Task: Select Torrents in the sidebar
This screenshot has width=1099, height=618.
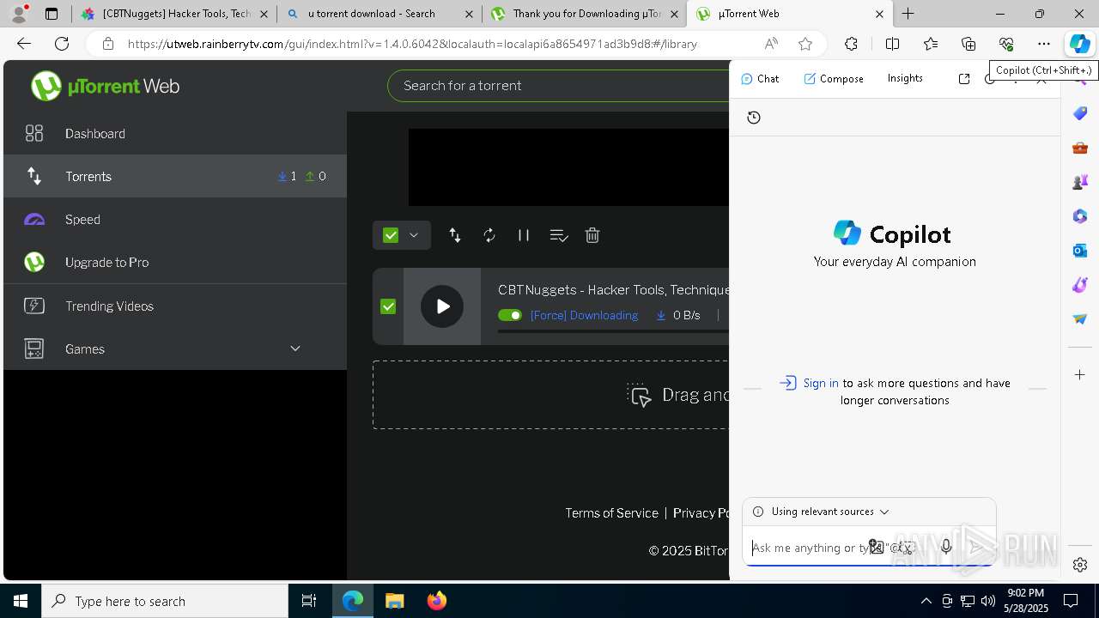Action: (175, 176)
